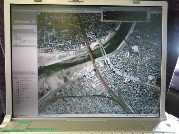Collapse the レイヤ (Layers) panel header
The height and width of the screenshot is (134, 179).
point(15,76)
